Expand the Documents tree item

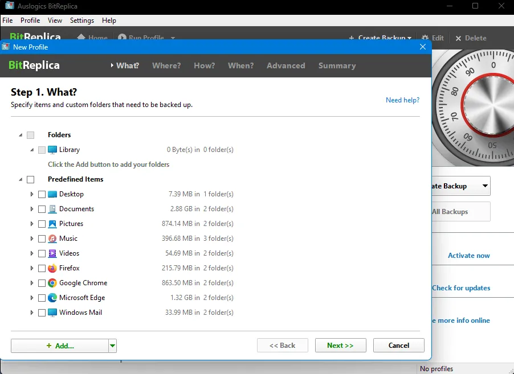coord(32,209)
